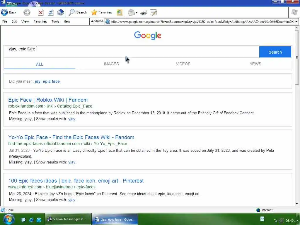Open the File menu
This screenshot has width=300, height=225.
tap(5, 21)
